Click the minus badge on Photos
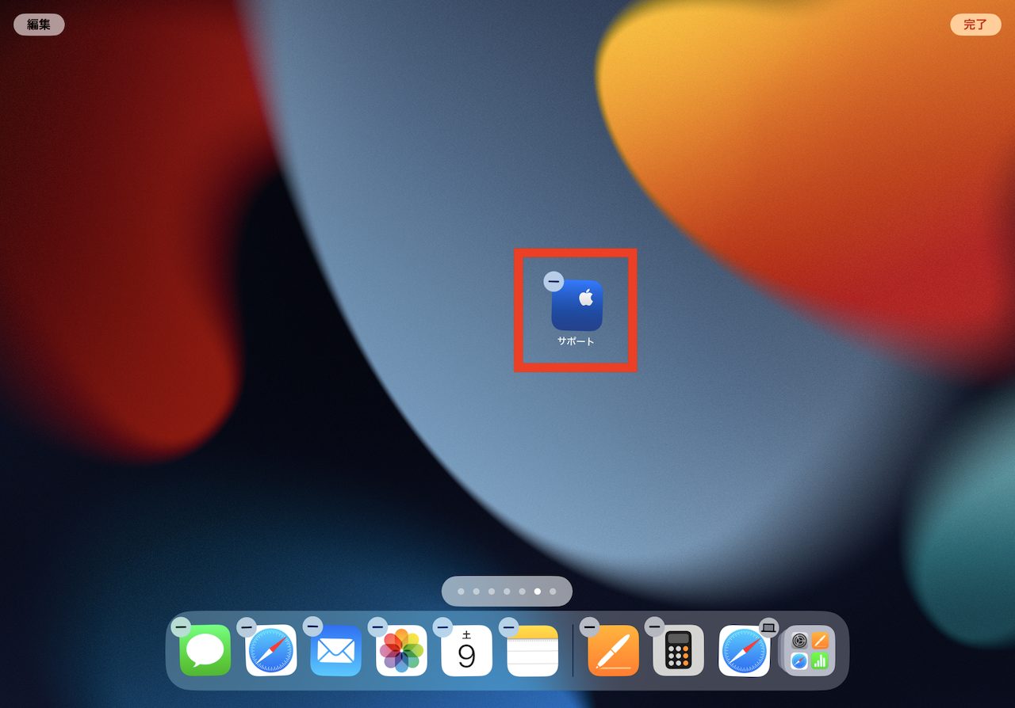Viewport: 1015px width, 708px height. point(377,626)
